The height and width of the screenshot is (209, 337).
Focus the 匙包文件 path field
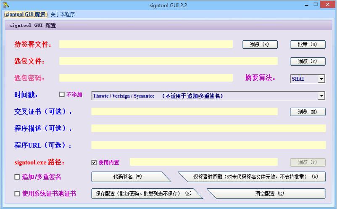168,61
